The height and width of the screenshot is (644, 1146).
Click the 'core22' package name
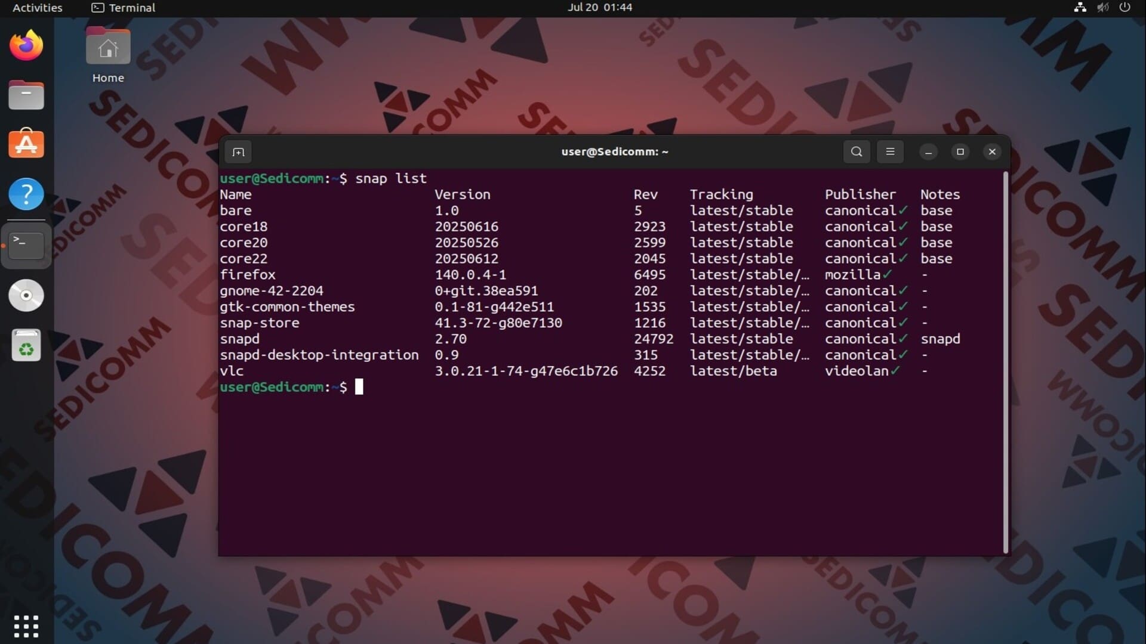point(244,259)
